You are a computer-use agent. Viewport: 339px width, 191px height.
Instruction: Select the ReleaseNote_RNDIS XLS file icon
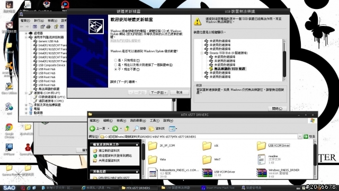(x=153, y=173)
